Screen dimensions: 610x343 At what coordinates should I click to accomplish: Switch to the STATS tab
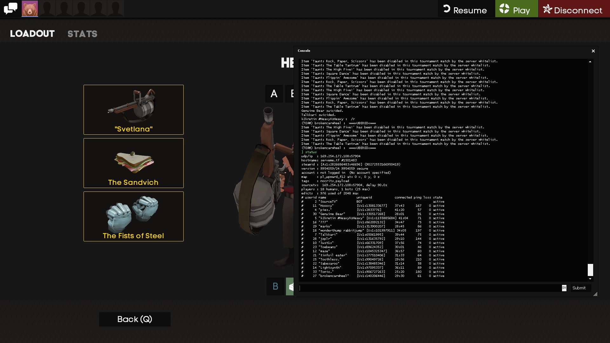point(82,34)
